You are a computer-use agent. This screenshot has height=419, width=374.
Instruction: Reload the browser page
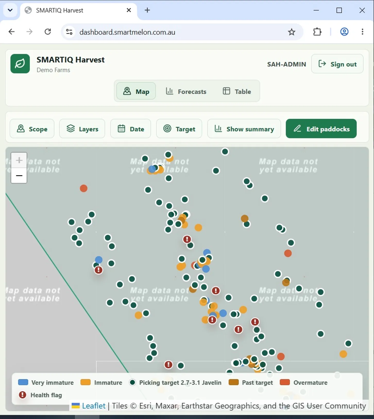coord(48,32)
